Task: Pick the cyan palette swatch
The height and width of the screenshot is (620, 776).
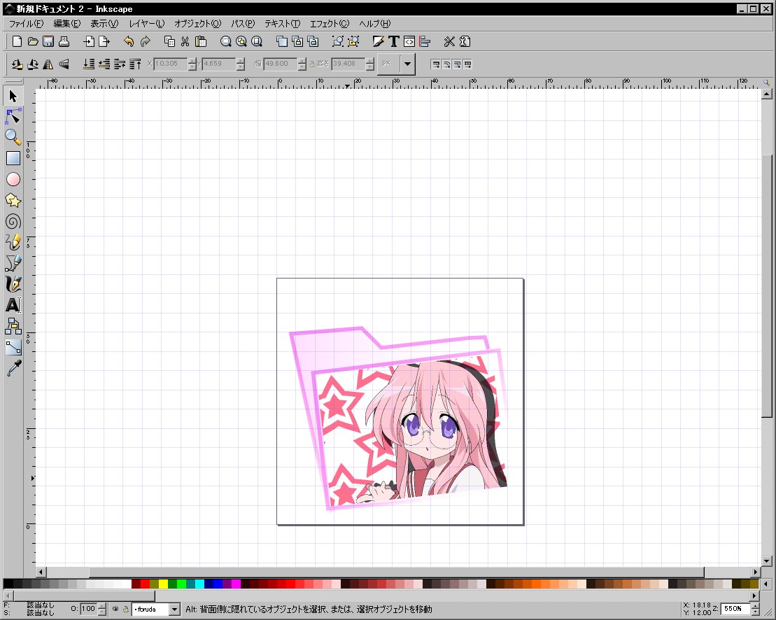Action: 199,584
